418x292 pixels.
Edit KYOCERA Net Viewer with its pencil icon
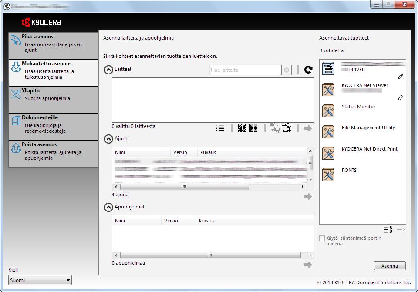[x=401, y=98]
